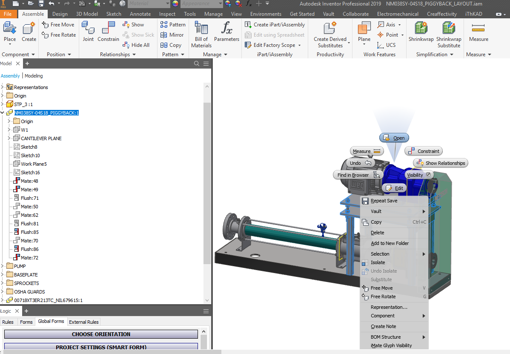Select the Axis work feature
This screenshot has height=354, width=510.
[389, 24]
